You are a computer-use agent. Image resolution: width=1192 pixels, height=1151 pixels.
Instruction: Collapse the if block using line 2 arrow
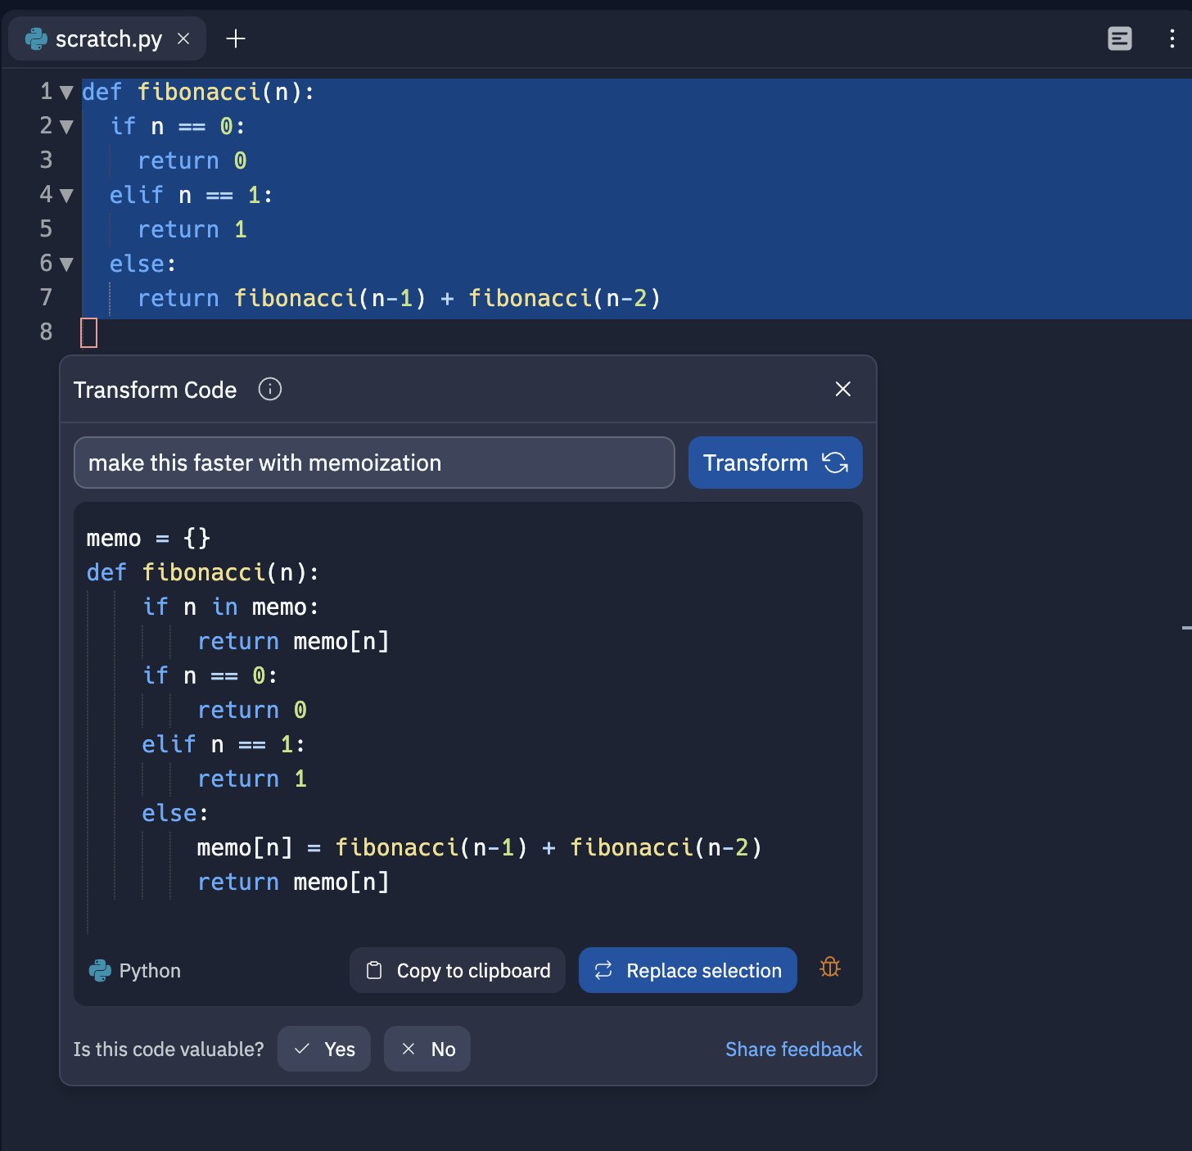(65, 127)
